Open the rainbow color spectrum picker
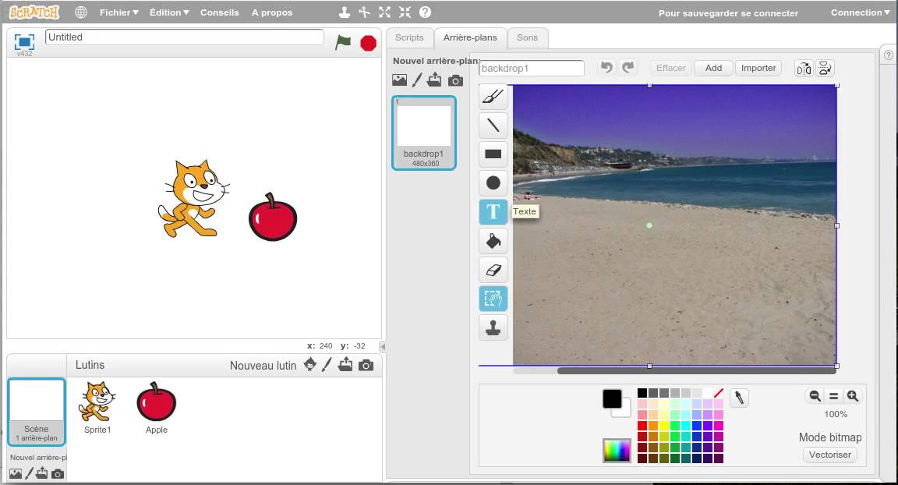Screen dimensions: 898x485 (x=617, y=451)
